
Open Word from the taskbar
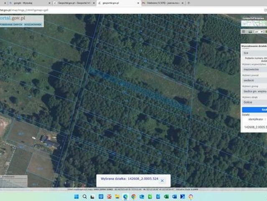point(175,196)
